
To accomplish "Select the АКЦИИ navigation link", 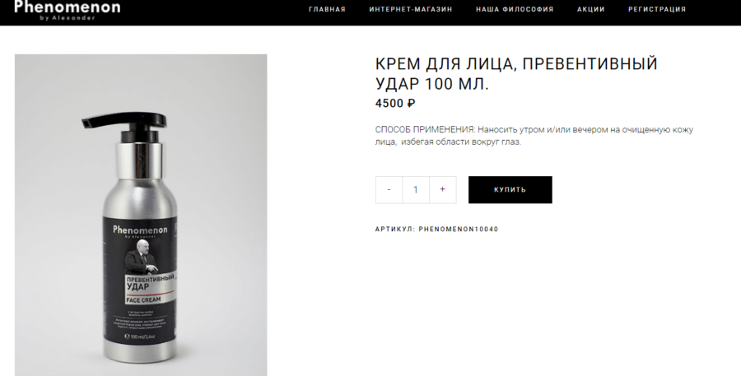I will tap(590, 9).
